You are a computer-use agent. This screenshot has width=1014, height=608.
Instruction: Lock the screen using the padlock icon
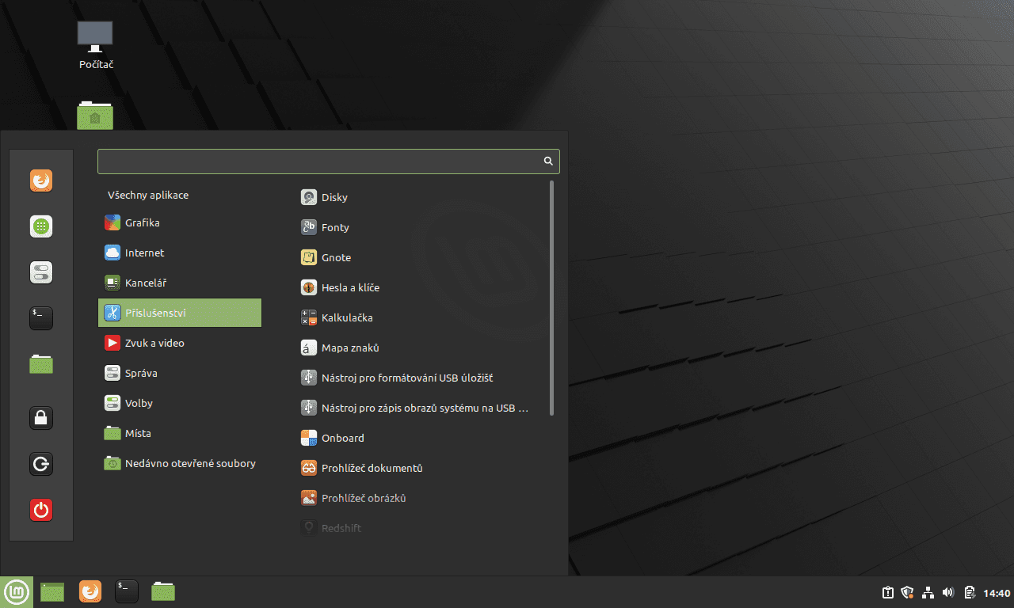[40, 418]
